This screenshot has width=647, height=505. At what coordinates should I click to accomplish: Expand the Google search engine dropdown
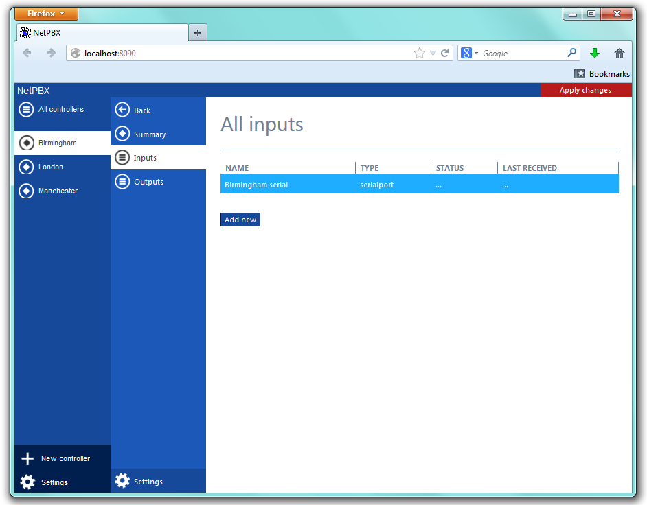(470, 53)
